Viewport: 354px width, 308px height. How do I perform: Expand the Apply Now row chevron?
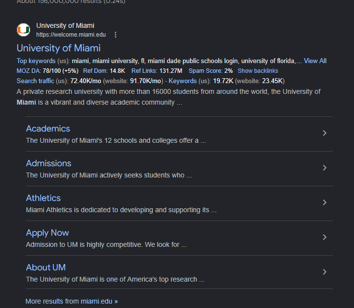(x=325, y=237)
